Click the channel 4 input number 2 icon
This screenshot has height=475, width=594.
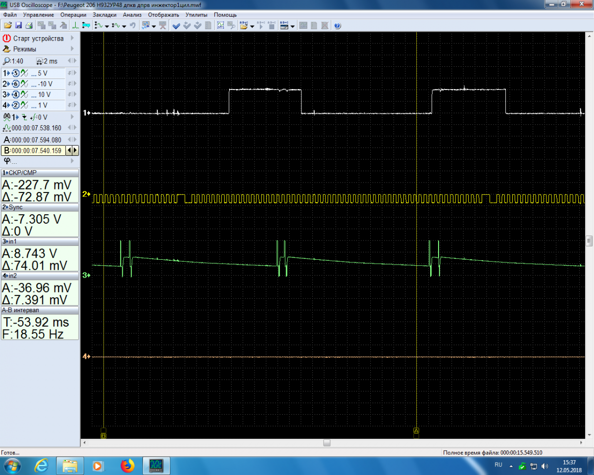15,105
